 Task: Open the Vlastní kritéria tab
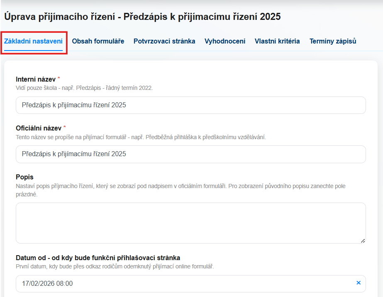(277, 41)
